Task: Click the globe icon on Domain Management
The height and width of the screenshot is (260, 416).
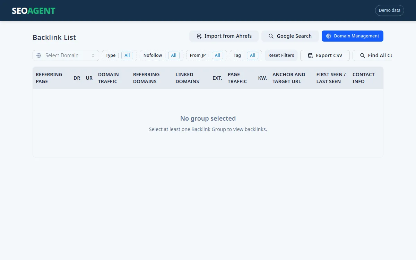Action: click(329, 36)
